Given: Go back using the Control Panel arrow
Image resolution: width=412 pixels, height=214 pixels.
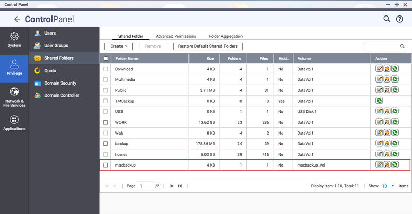Looking at the screenshot, I should [x=17, y=19].
